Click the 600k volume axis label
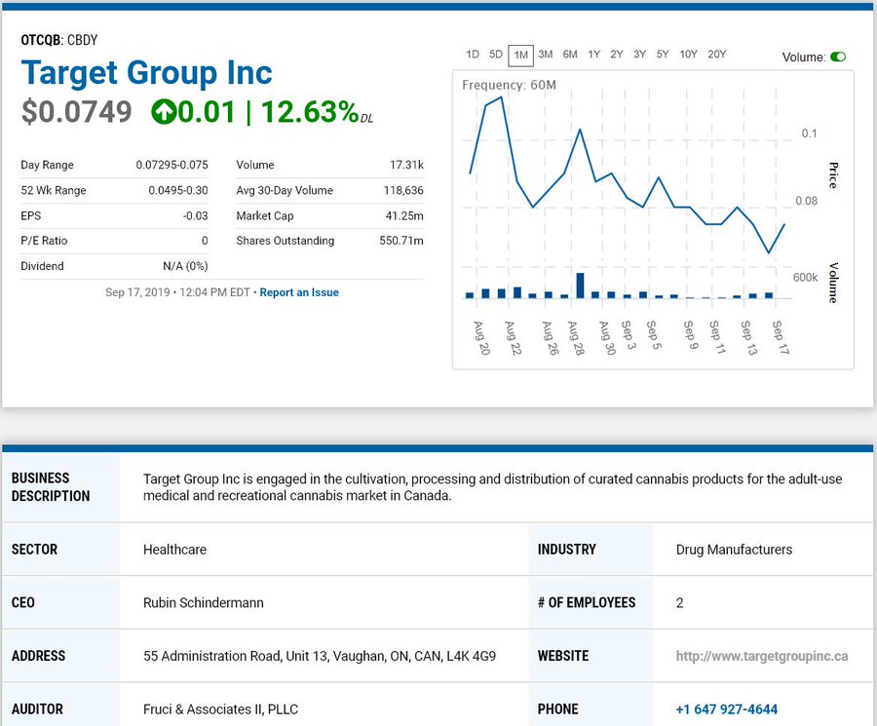This screenshot has width=877, height=726. (805, 278)
